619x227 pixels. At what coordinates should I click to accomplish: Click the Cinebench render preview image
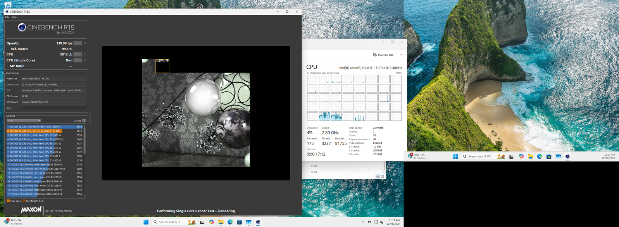point(196,113)
